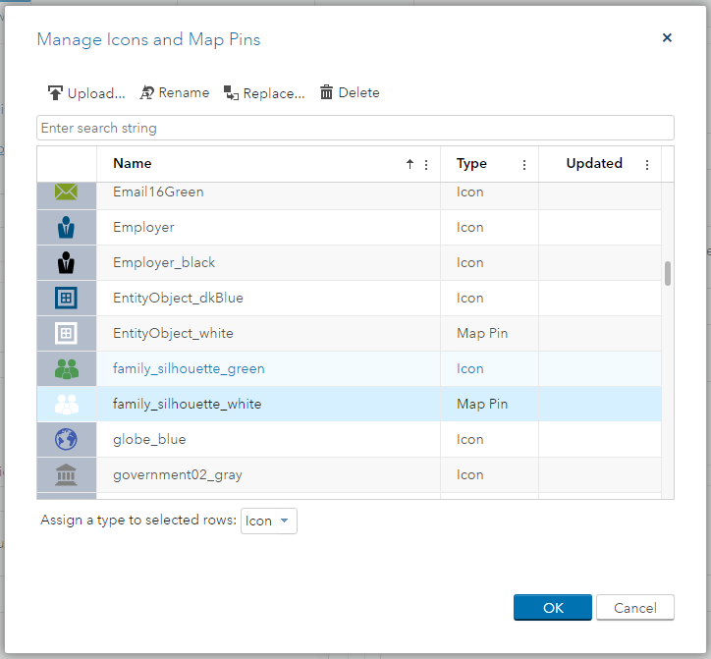This screenshot has height=659, width=711.
Task: Select the green family silhouette icon
Action: [67, 369]
